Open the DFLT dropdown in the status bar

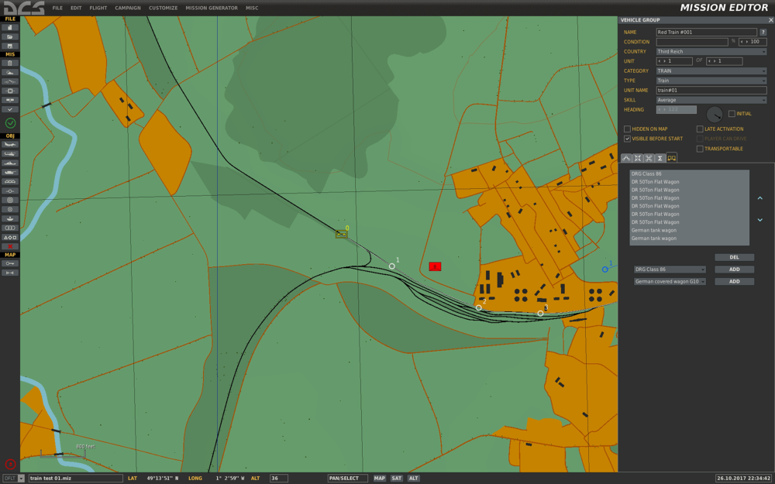pos(13,478)
